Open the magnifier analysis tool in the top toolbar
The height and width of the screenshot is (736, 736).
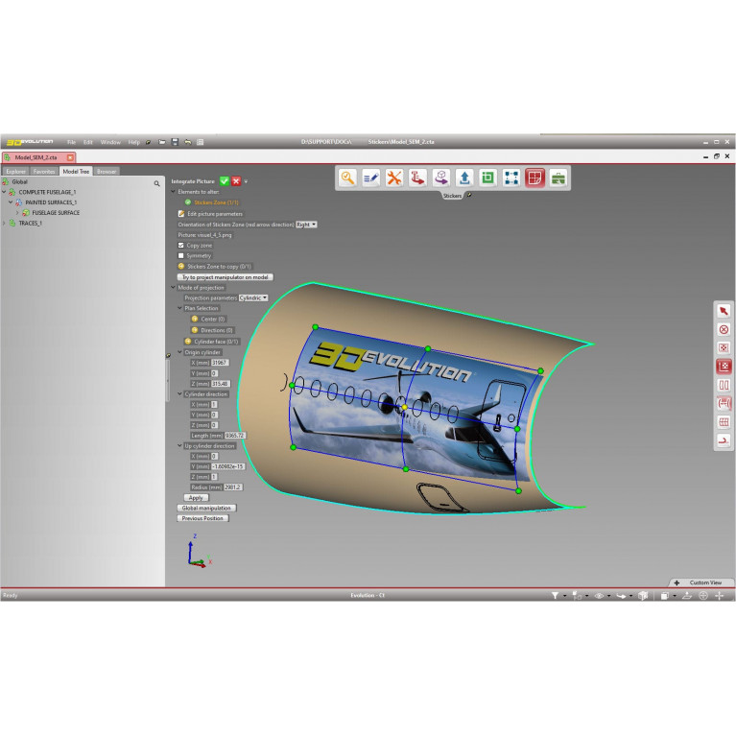click(x=347, y=178)
